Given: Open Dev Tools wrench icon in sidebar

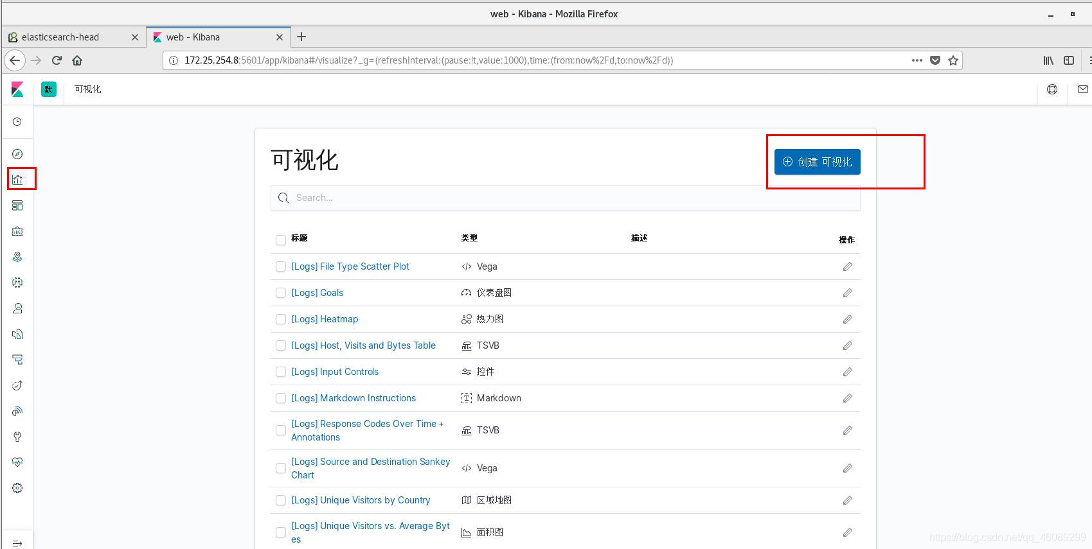Looking at the screenshot, I should [x=17, y=437].
